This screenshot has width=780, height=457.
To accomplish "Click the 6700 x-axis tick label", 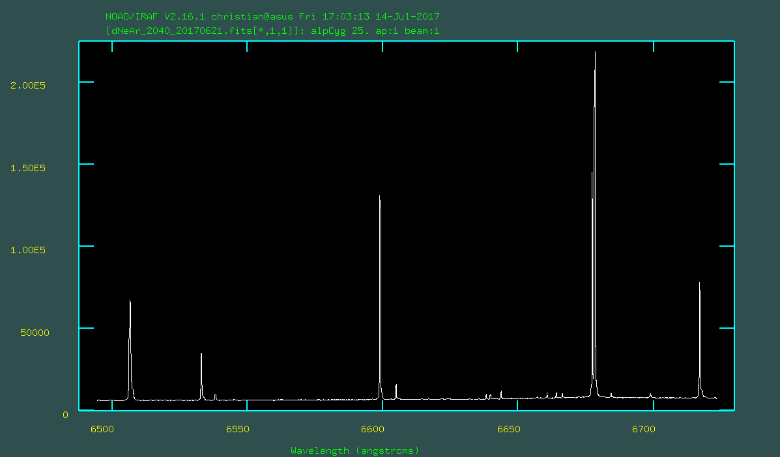I will pos(644,429).
